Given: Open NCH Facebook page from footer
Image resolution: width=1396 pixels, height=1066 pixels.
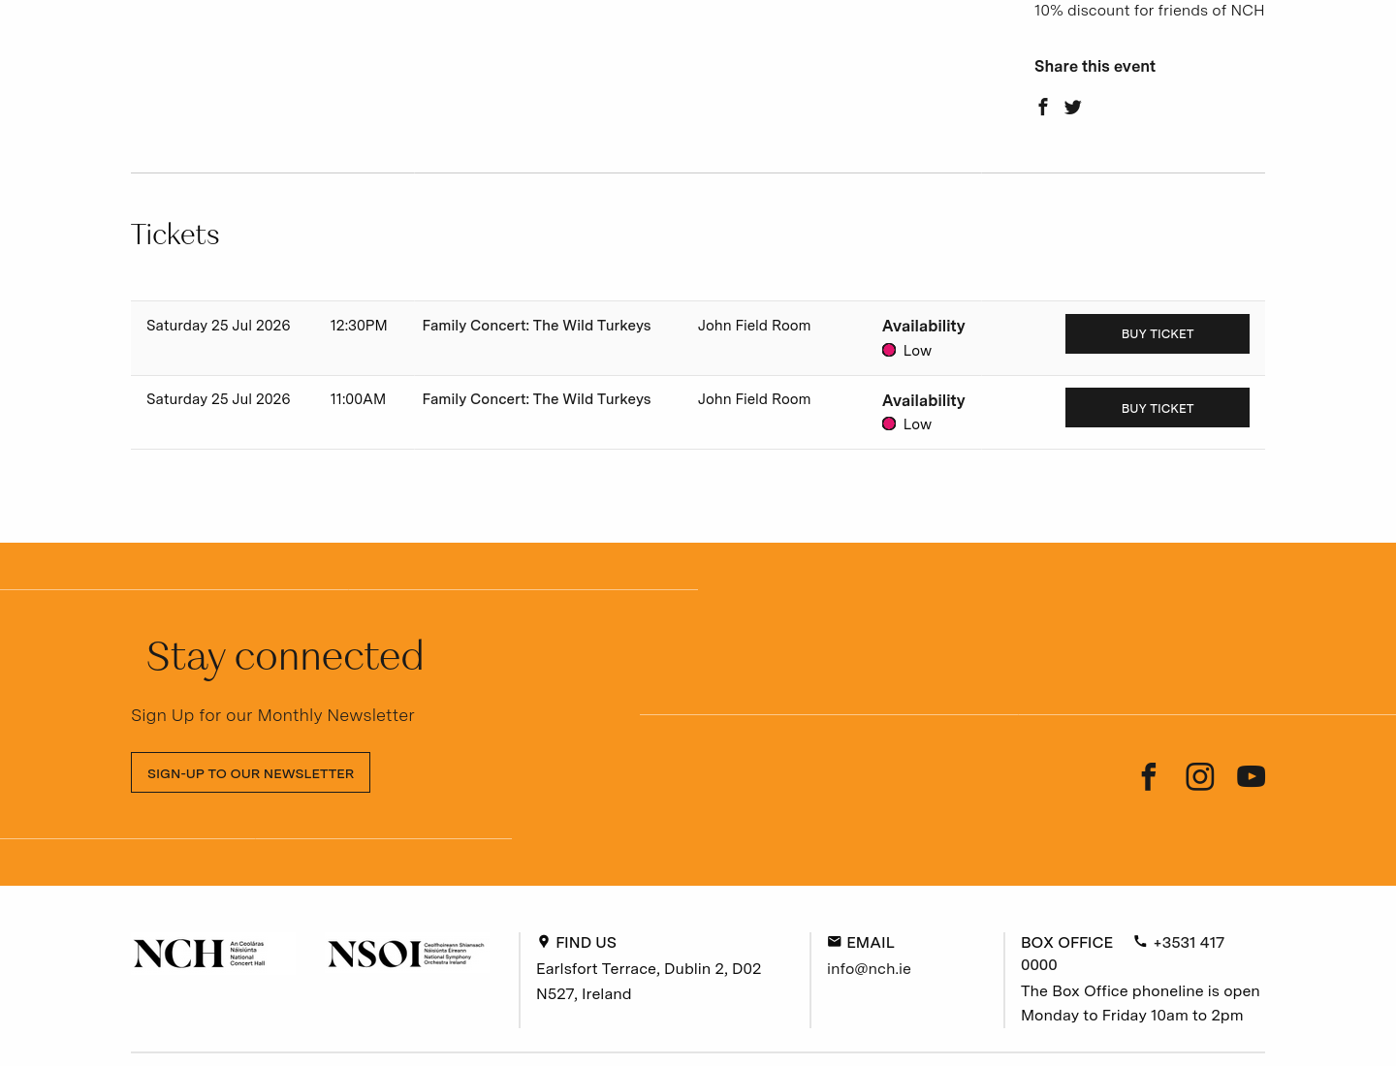Looking at the screenshot, I should (x=1149, y=776).
